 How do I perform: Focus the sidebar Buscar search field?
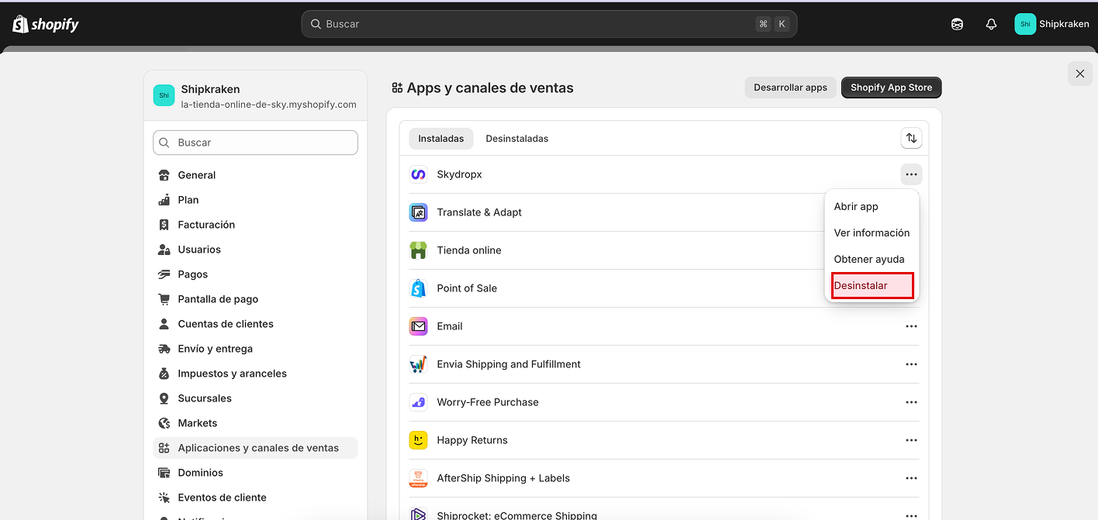pos(255,143)
